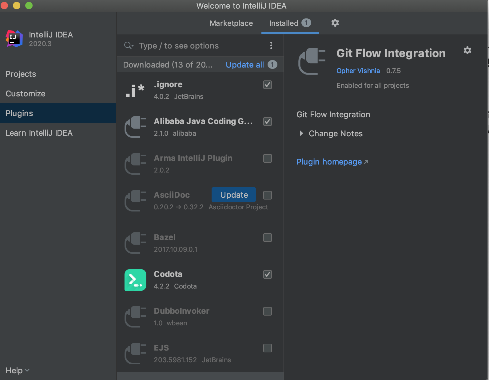Disable the Codota plugin checkbox
This screenshot has height=380, width=489.
[x=268, y=274]
